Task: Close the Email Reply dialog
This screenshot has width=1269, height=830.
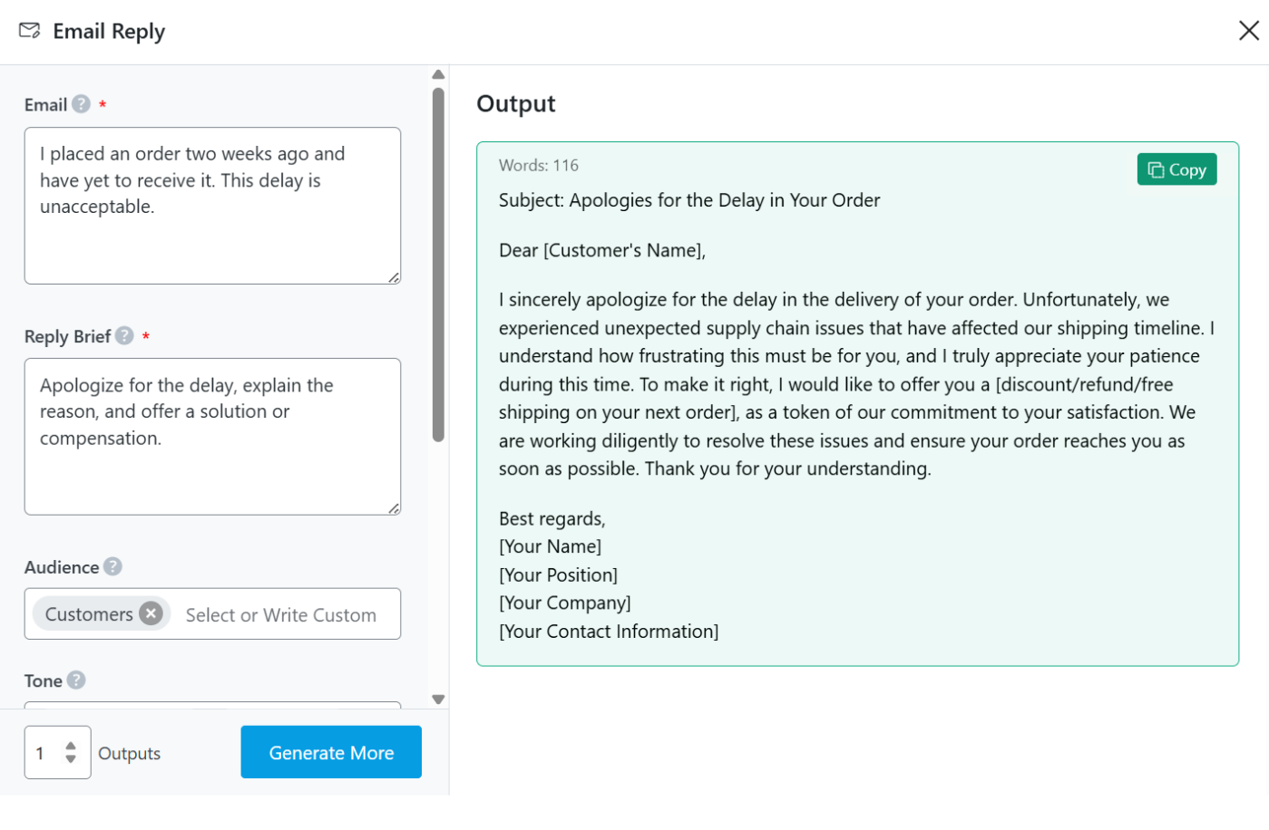Action: click(x=1248, y=31)
